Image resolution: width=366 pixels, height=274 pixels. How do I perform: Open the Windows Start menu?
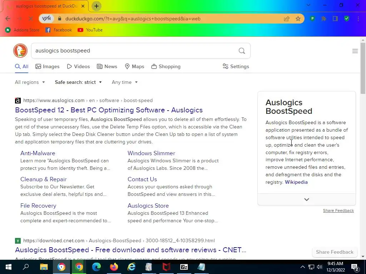[9, 267]
